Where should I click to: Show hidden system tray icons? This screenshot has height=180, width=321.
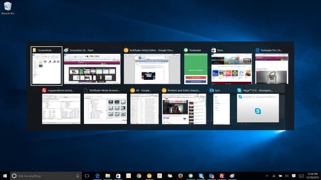(267, 176)
